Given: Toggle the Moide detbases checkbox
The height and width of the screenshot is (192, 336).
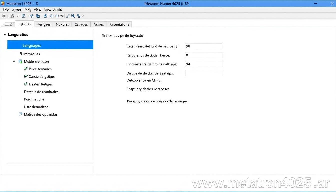Looking at the screenshot, I should (x=14, y=61).
